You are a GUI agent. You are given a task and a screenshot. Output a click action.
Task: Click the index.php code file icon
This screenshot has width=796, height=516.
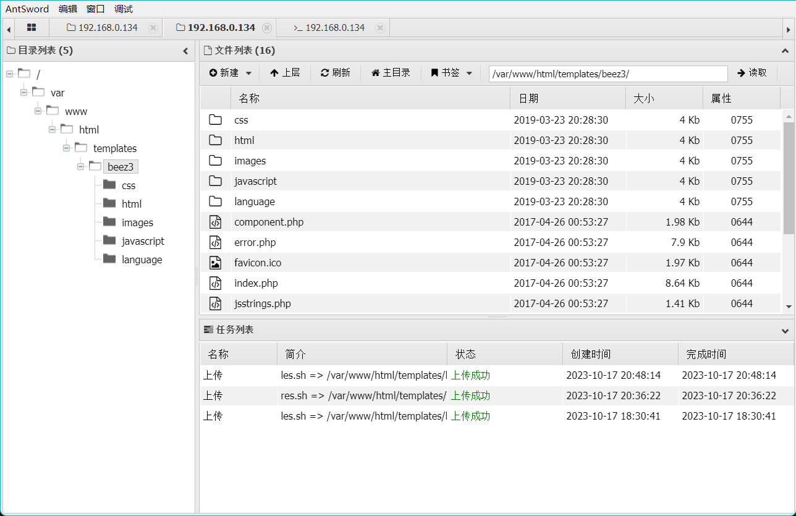pyautogui.click(x=215, y=283)
